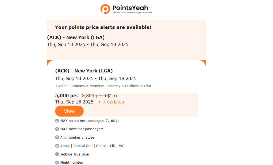Viewport: 273px width, 165px height.
Task: Click the PointsYeah brand name text
Action: (x=130, y=8)
